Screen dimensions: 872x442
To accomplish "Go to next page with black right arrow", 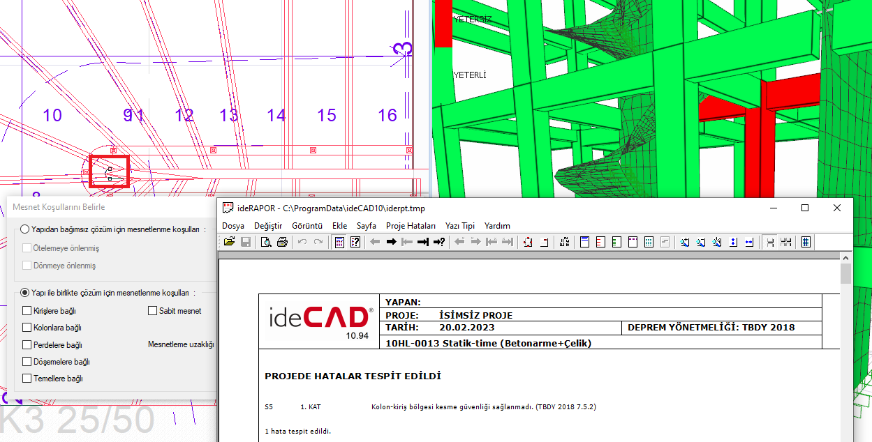I will point(391,242).
